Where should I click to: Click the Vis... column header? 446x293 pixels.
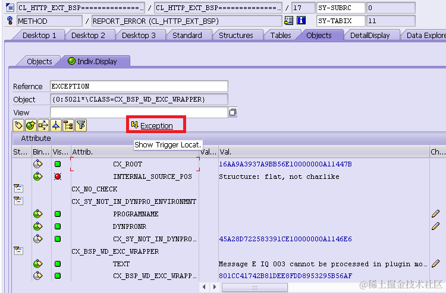tap(61, 152)
